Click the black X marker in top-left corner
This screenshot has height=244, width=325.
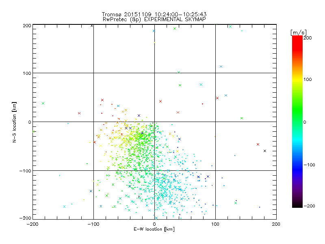coord(92,26)
